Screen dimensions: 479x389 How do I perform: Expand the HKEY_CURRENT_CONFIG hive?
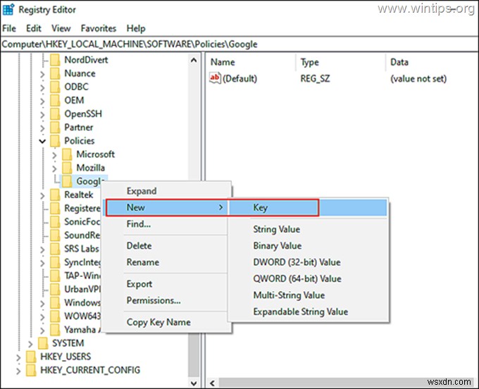pos(18,371)
